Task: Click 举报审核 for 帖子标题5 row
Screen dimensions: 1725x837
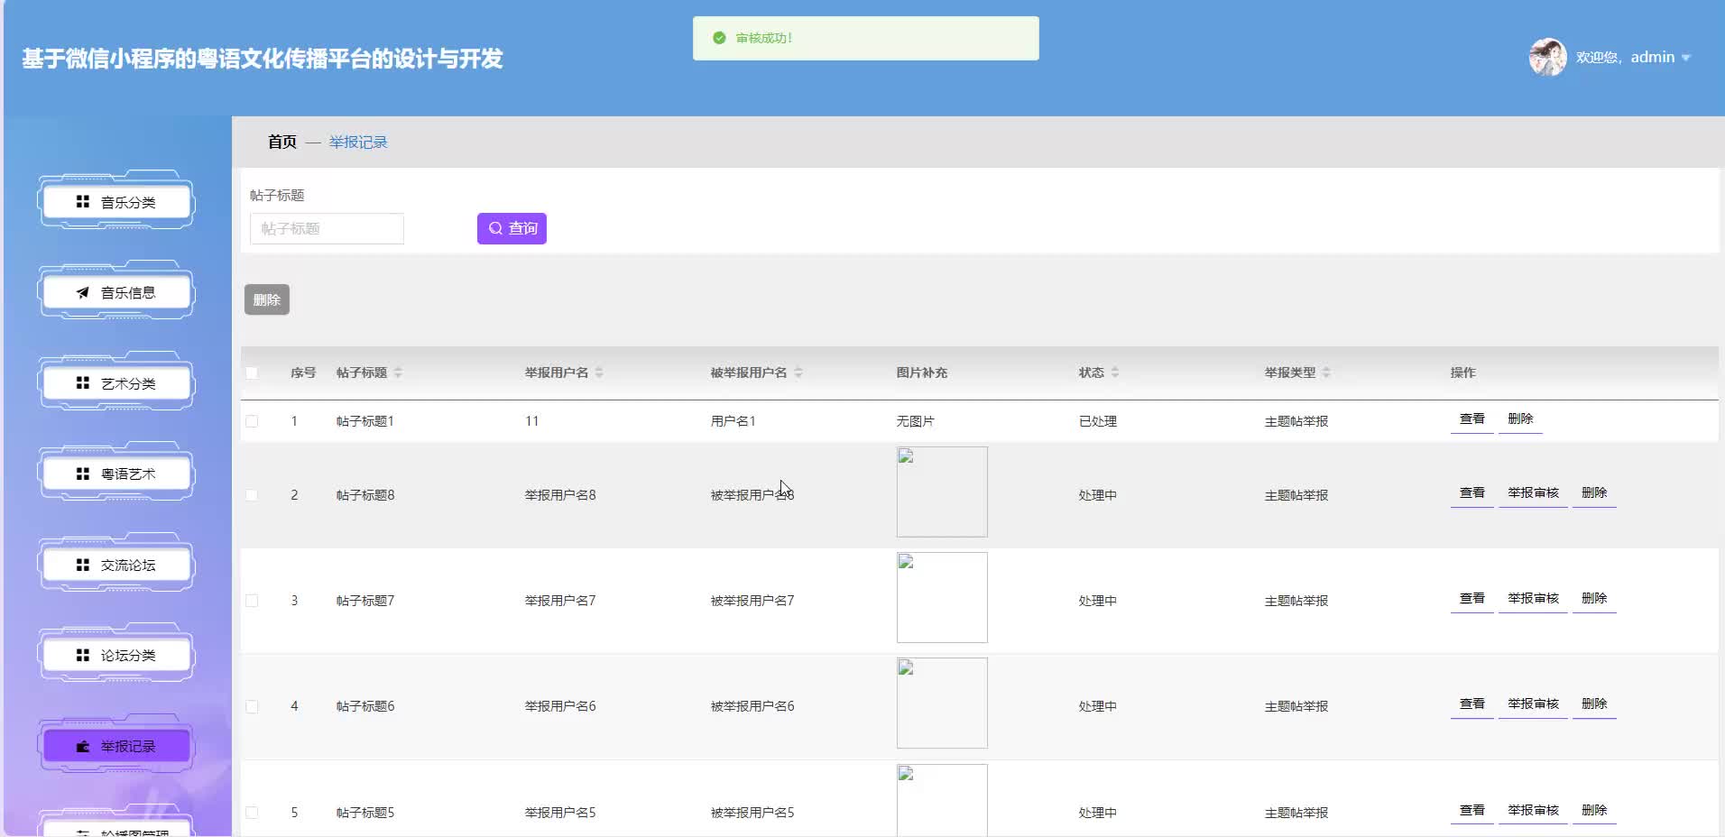Action: [x=1533, y=811]
